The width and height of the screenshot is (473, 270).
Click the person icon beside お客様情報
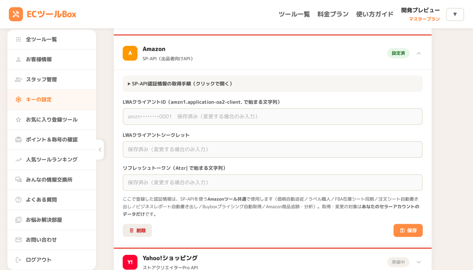coord(18,60)
